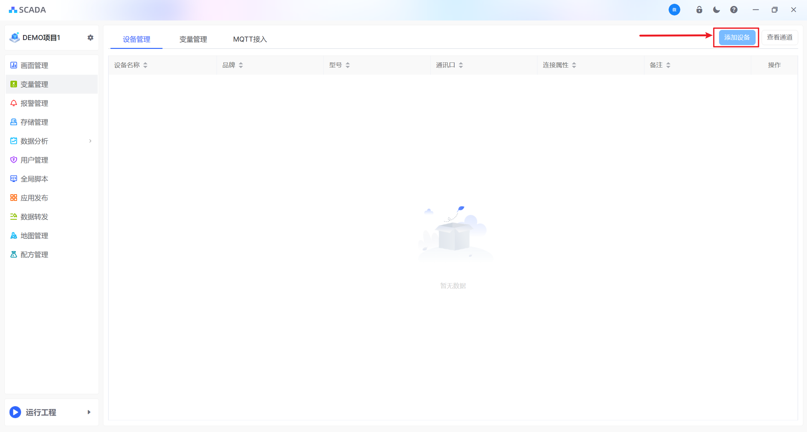Viewport: 807px width, 432px height.
Task: Click the lock icon in title bar
Action: [x=699, y=10]
